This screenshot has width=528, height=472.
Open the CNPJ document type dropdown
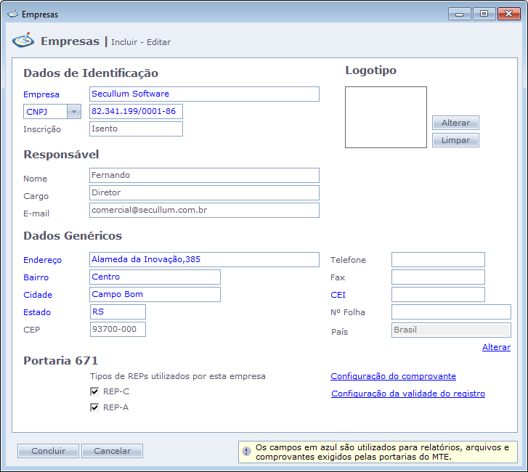(73, 112)
